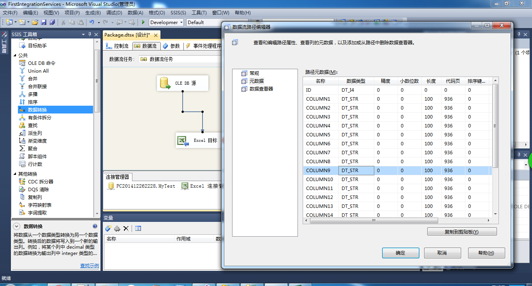Switch to the 事件处理程序 tab
Viewport: 532px width, 286px height.
click(203, 46)
